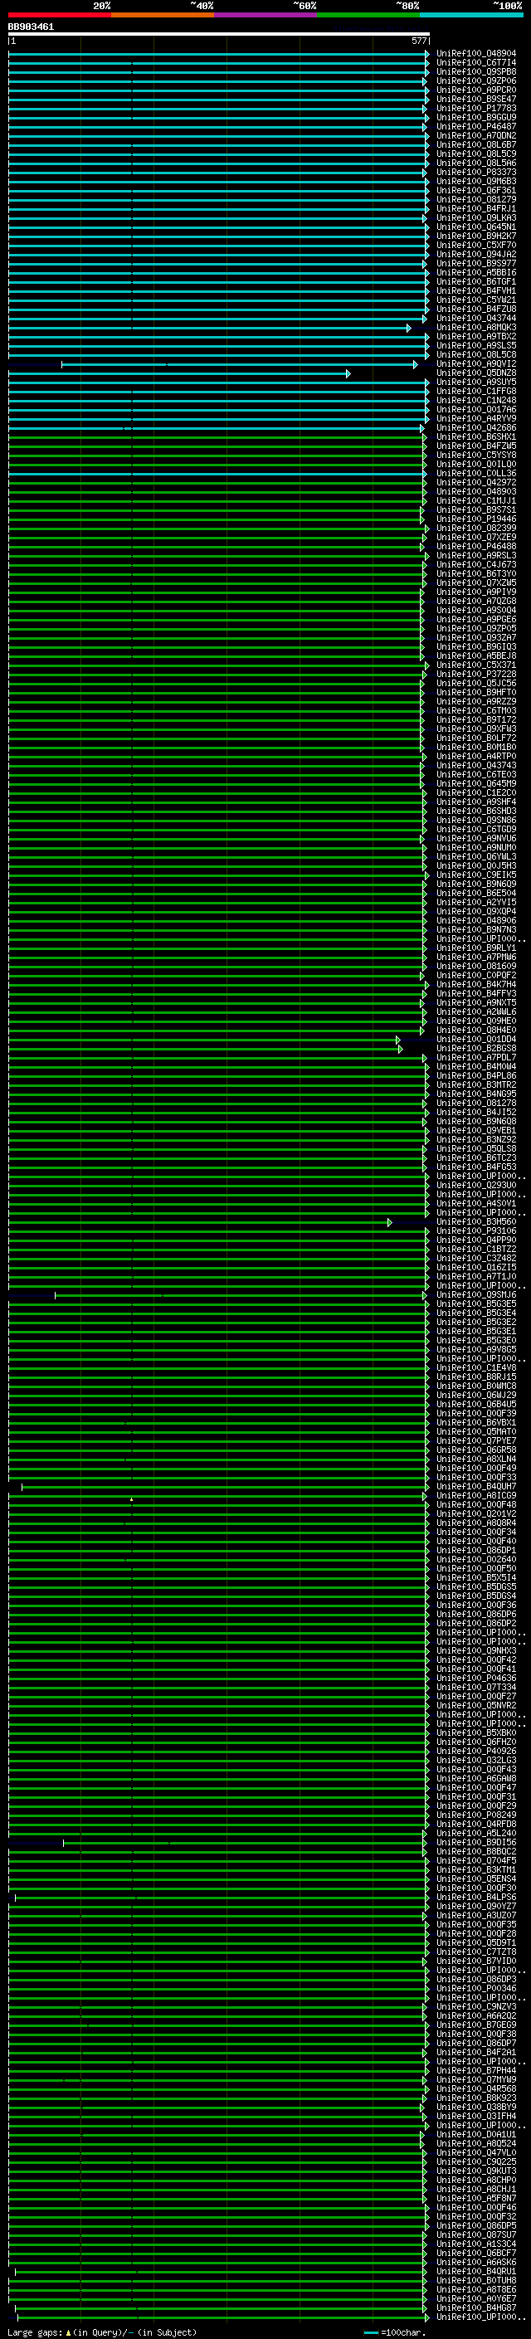Select subject label UniRef100_Q4PP90
Image resolution: width=531 pixels, height=2339 pixels.
[475, 1240]
